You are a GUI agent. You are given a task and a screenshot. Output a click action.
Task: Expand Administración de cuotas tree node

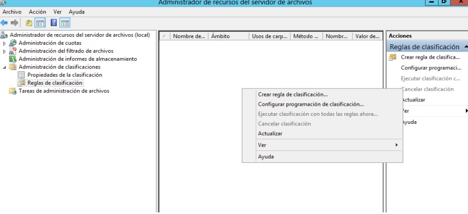tap(5, 43)
